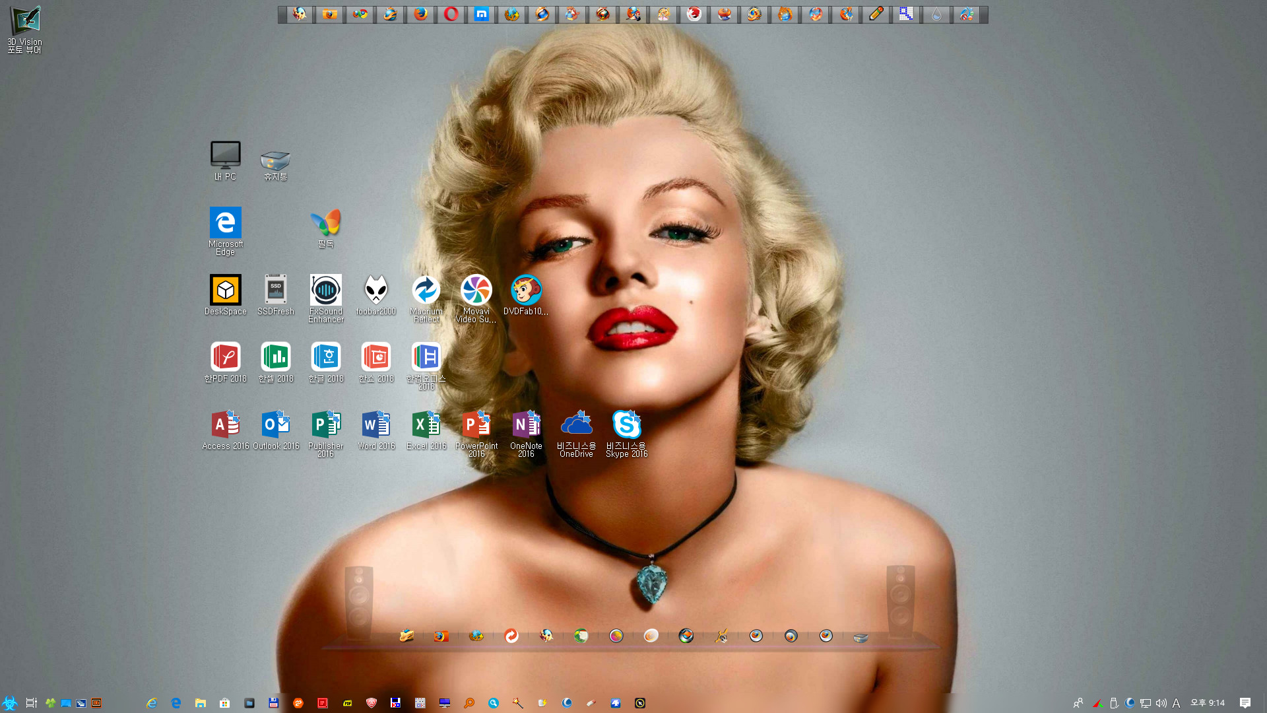
Task: Click the pink disc dock icon
Action: [x=616, y=636]
